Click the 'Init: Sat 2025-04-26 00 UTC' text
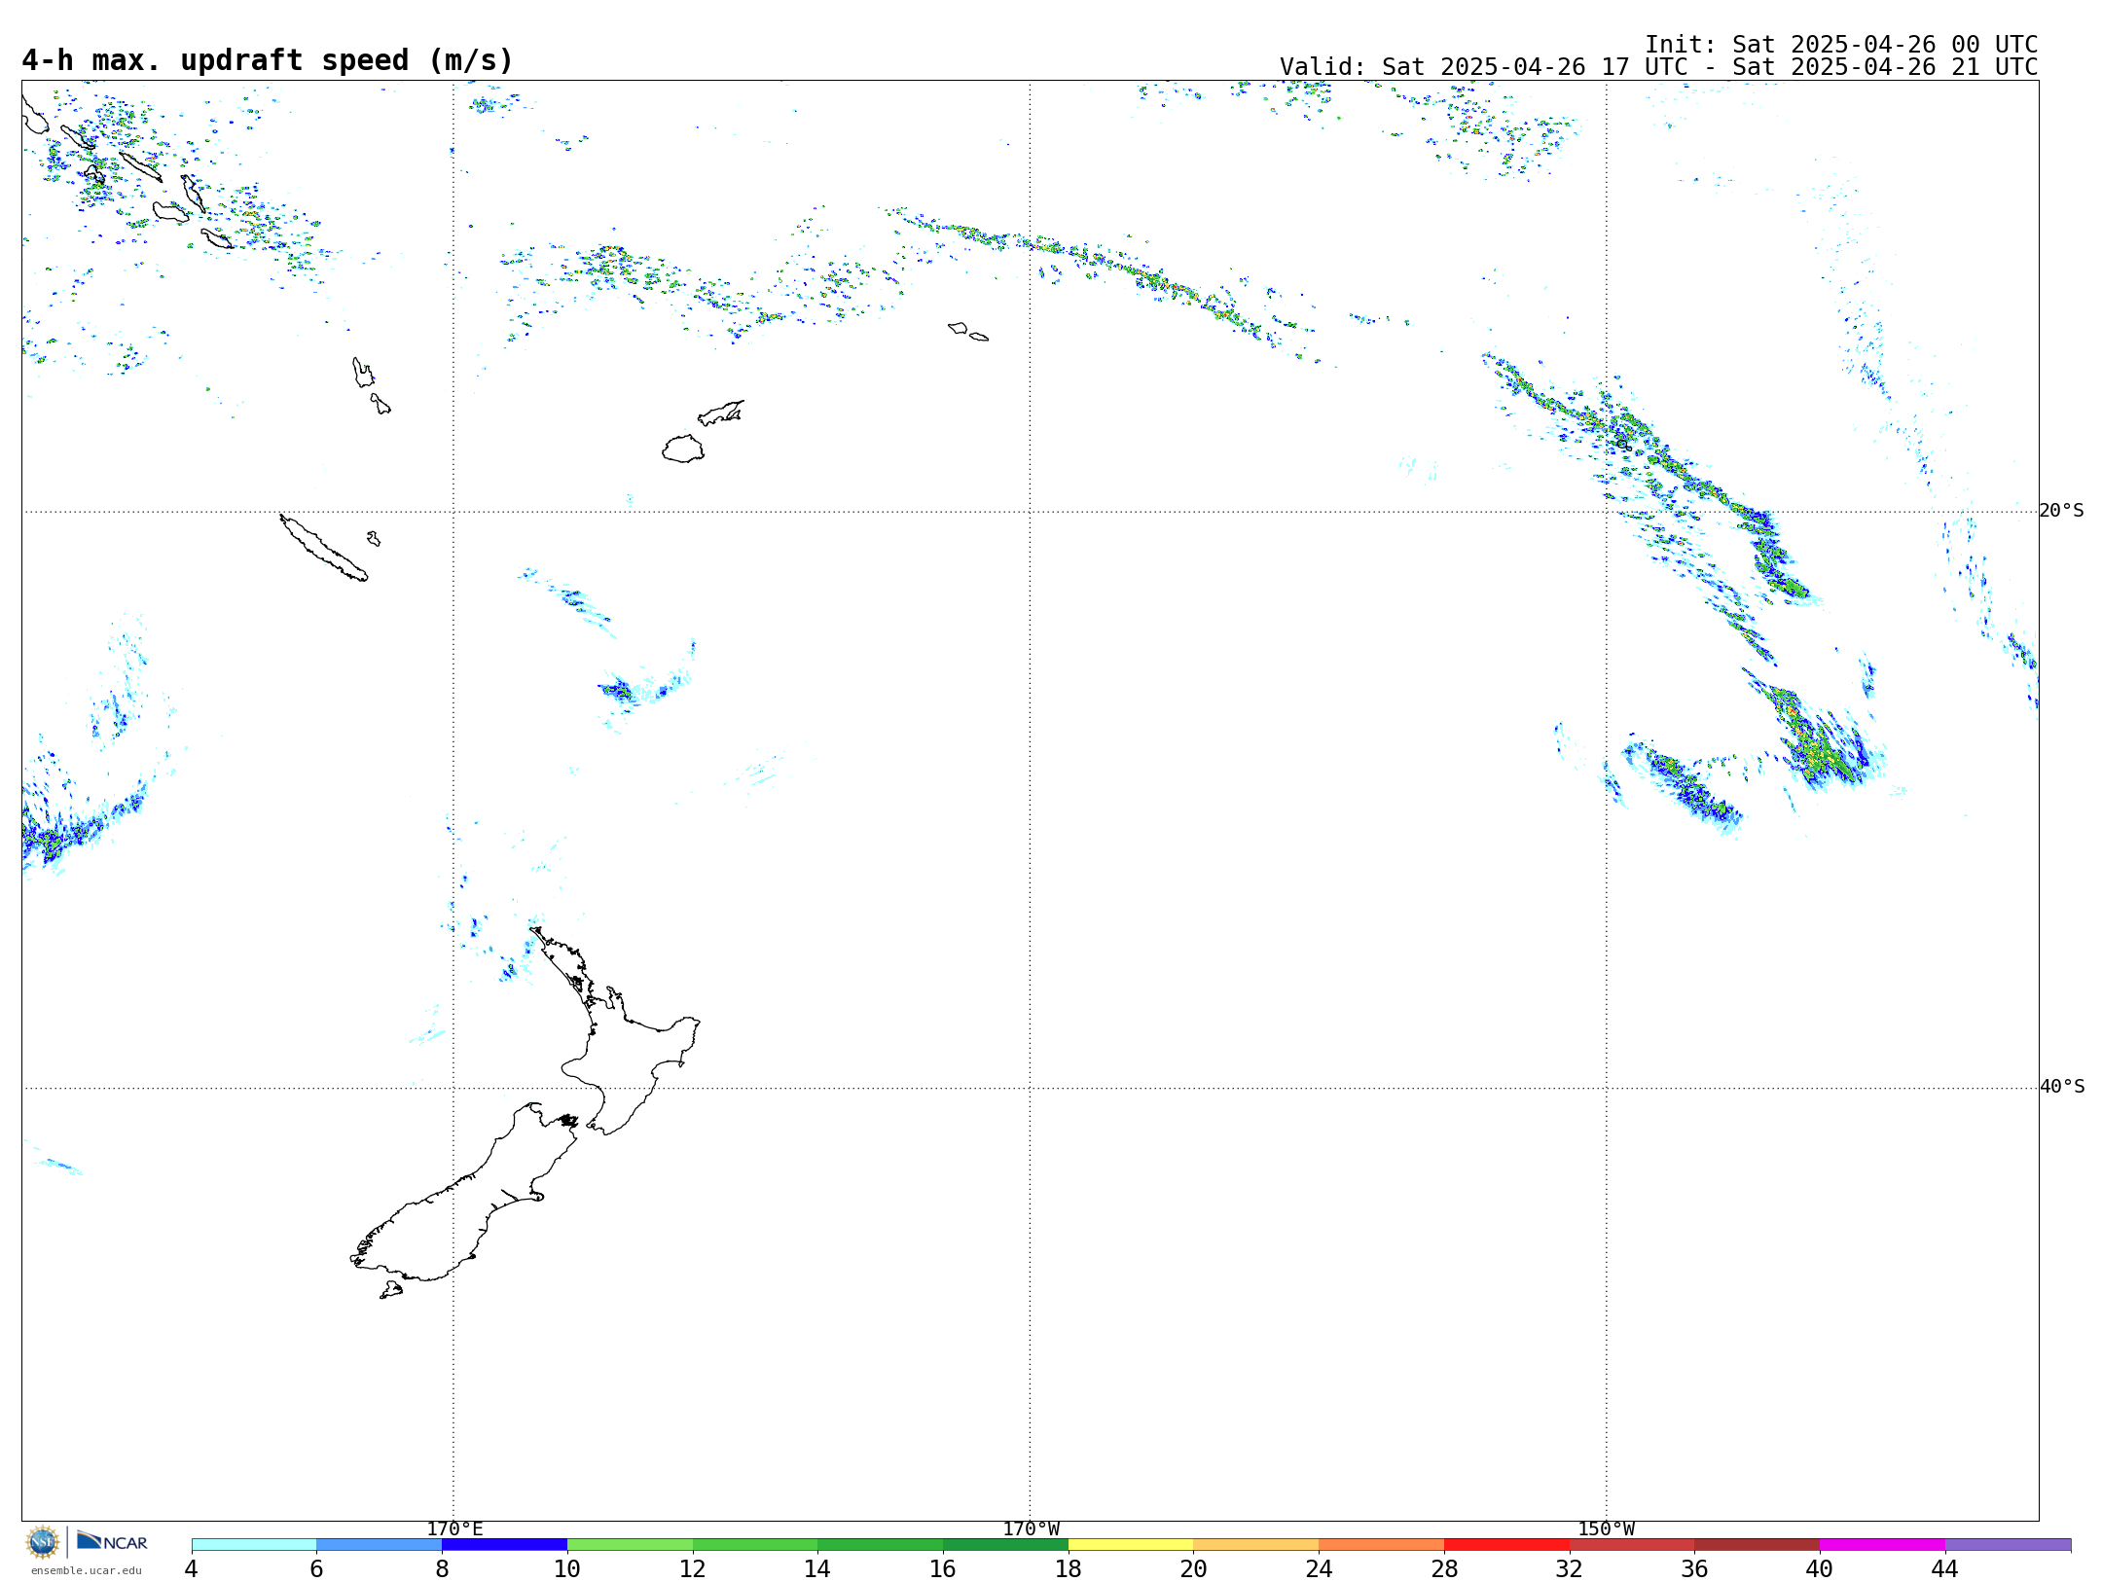 [x=1841, y=45]
